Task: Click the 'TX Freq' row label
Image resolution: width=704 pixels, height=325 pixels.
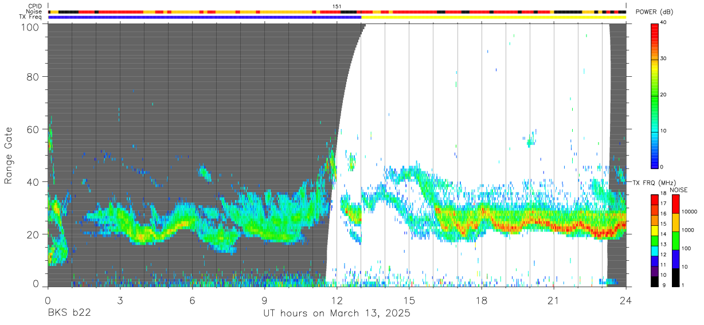Action: point(32,17)
